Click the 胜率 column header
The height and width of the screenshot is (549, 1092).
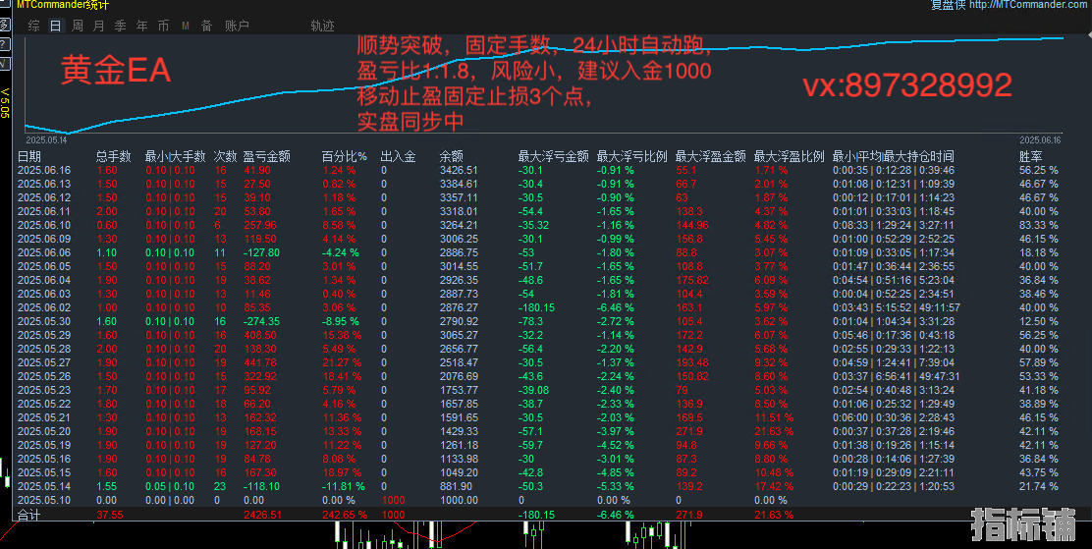[x=1031, y=156]
